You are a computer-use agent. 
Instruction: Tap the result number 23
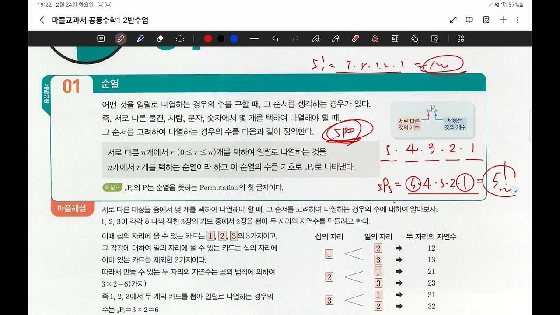click(431, 283)
